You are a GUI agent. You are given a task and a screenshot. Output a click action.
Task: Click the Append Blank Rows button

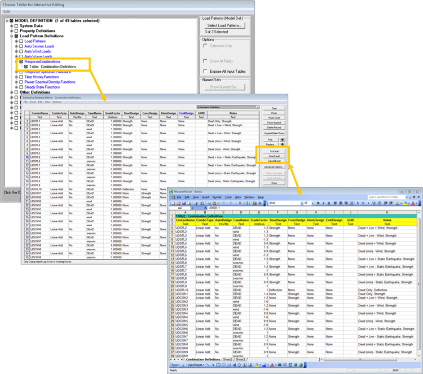[274, 133]
